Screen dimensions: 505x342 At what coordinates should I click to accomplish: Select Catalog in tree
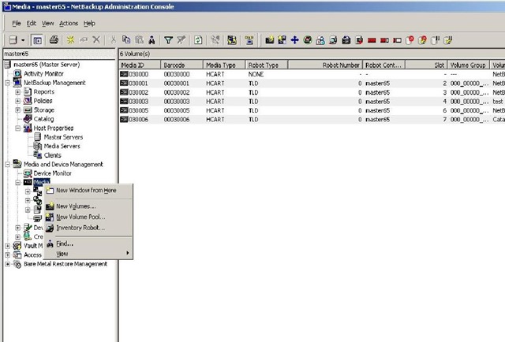(x=44, y=119)
